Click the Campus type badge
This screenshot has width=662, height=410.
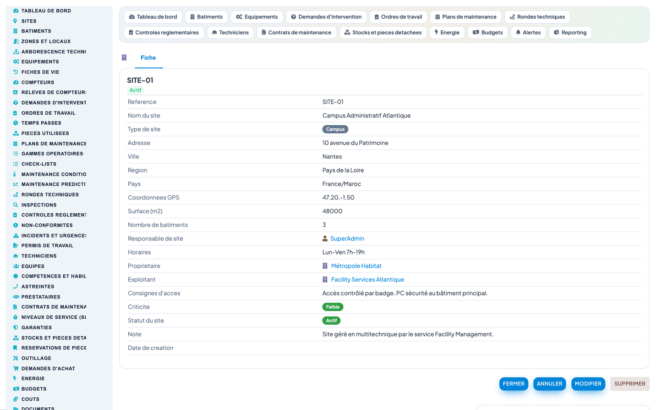click(335, 129)
